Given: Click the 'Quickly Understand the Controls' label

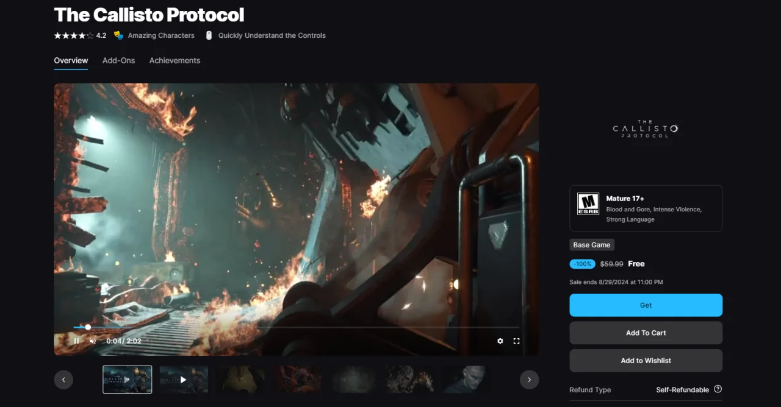Looking at the screenshot, I should point(272,35).
